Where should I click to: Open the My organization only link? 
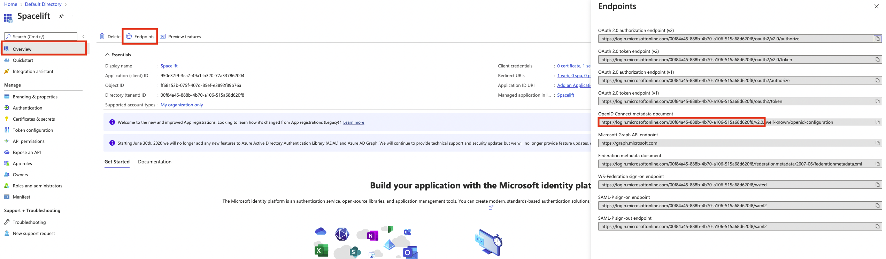click(x=182, y=105)
